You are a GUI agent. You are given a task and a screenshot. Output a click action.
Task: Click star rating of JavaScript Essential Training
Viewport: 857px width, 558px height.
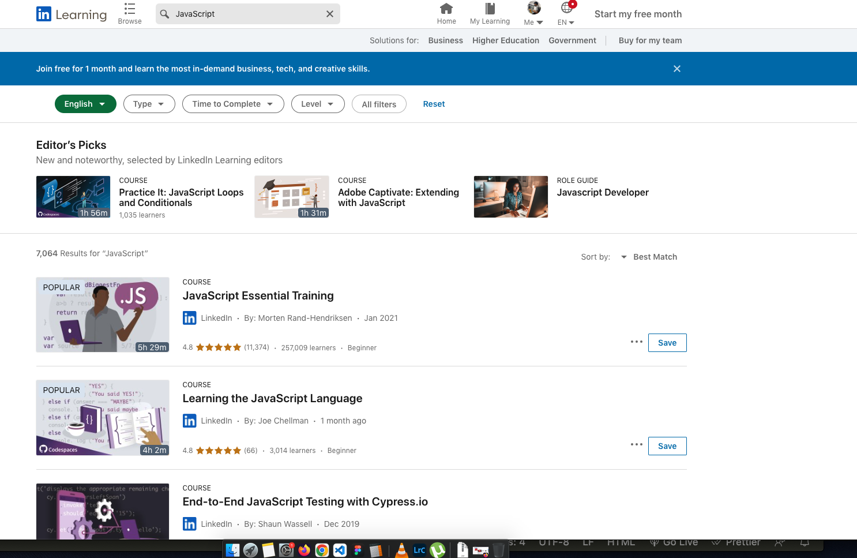219,347
